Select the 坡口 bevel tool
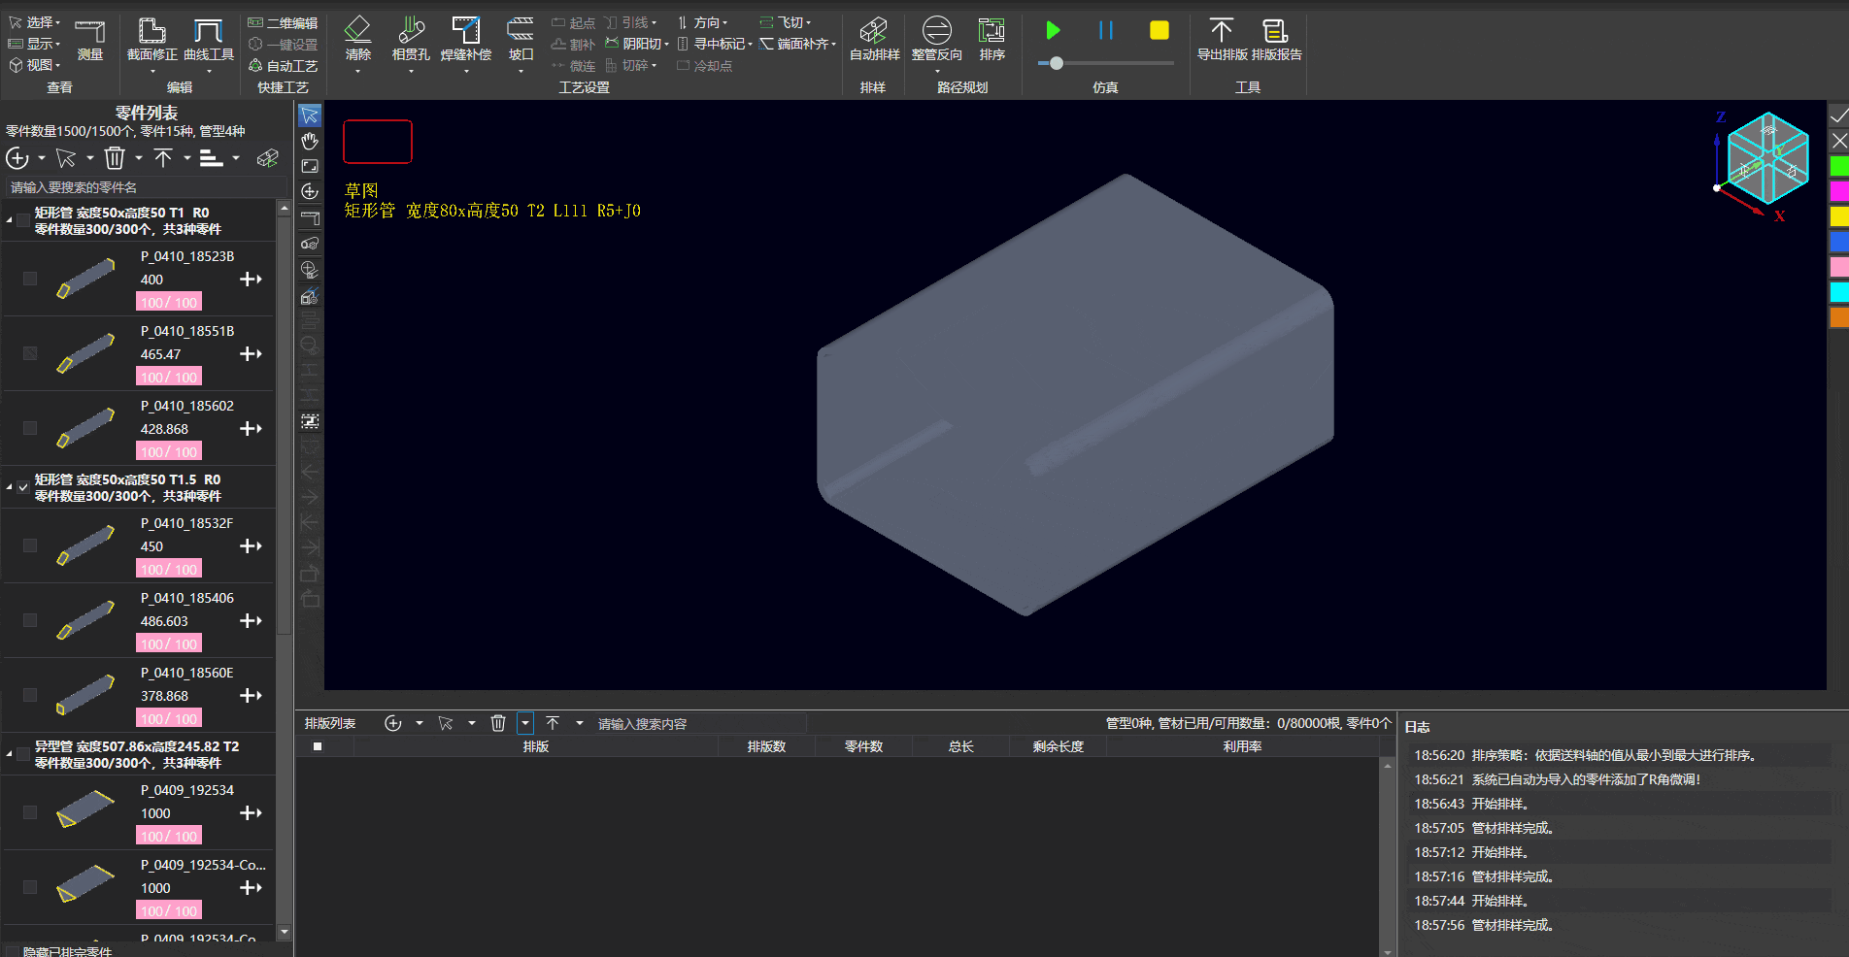Image resolution: width=1849 pixels, height=957 pixels. click(521, 40)
